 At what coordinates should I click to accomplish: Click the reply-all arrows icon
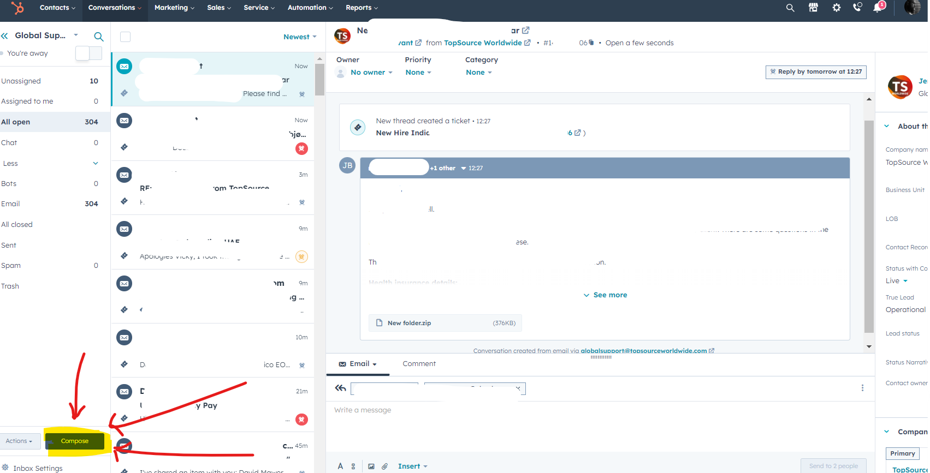click(x=340, y=388)
